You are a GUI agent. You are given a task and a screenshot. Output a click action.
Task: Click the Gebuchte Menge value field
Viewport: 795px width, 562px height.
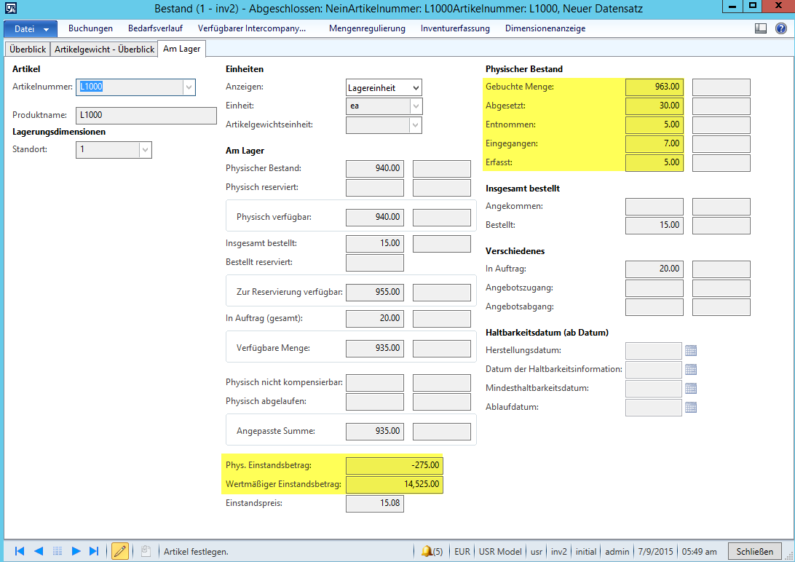pos(654,87)
